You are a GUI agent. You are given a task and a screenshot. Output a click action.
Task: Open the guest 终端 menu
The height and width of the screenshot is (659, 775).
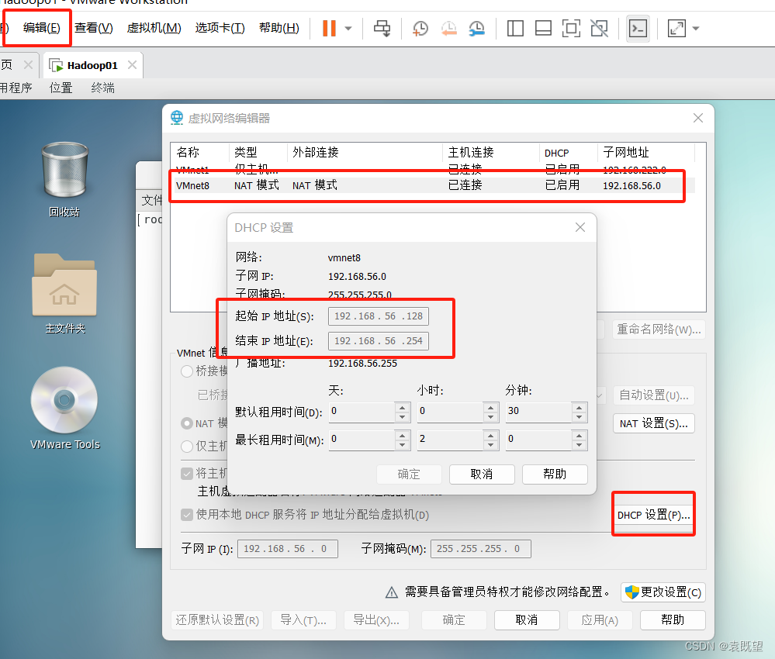(103, 88)
